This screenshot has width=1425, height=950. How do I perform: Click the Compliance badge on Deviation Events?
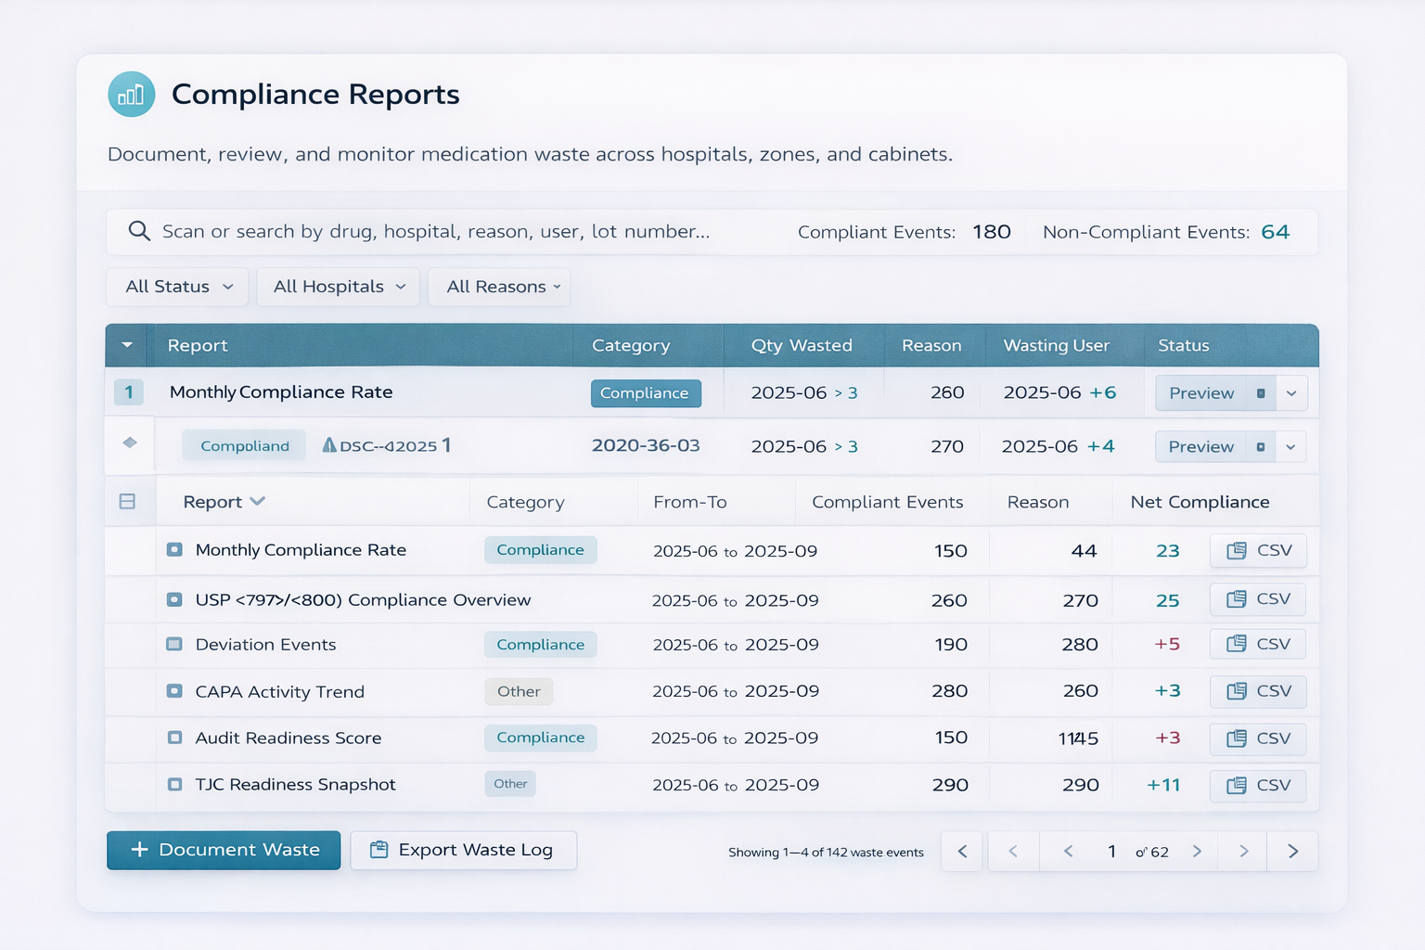coord(540,644)
